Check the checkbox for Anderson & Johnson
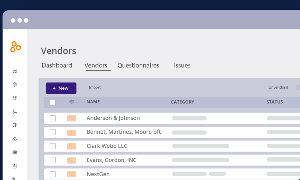The width and height of the screenshot is (300, 180). [52, 118]
